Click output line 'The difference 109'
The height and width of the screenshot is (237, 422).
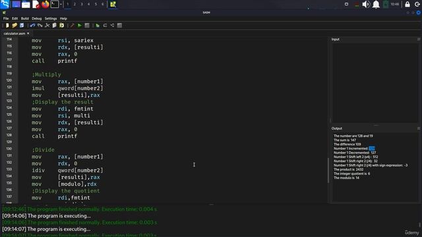347,144
